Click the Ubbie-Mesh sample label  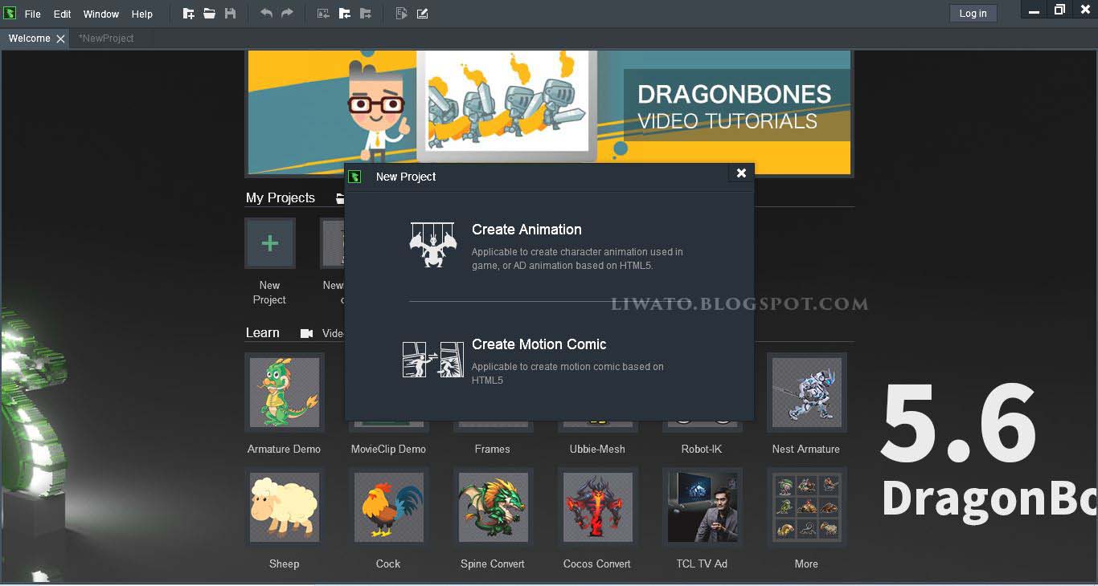coord(597,450)
